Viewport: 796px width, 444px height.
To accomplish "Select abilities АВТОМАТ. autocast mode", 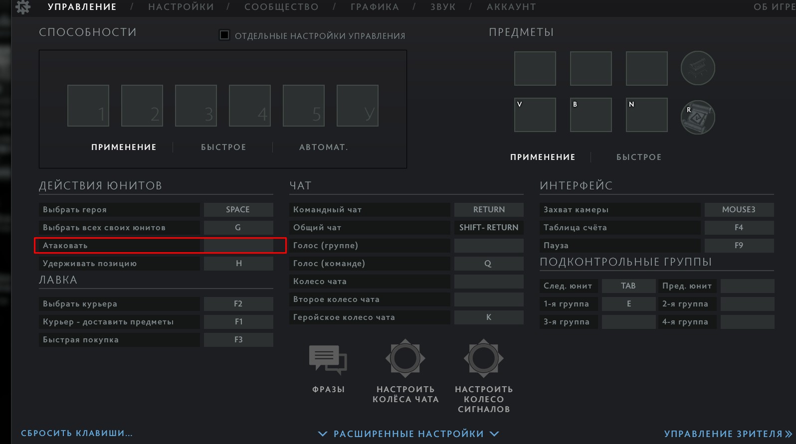I will (x=324, y=147).
